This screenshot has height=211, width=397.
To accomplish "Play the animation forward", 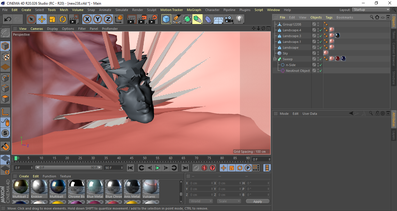I will [158, 168].
